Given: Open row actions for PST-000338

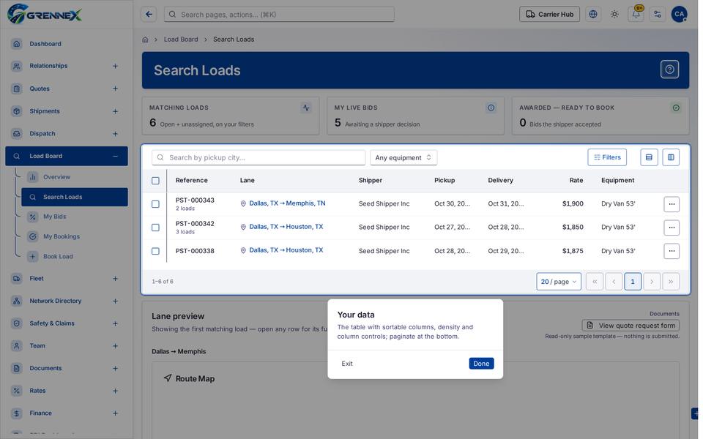Looking at the screenshot, I should coord(672,251).
